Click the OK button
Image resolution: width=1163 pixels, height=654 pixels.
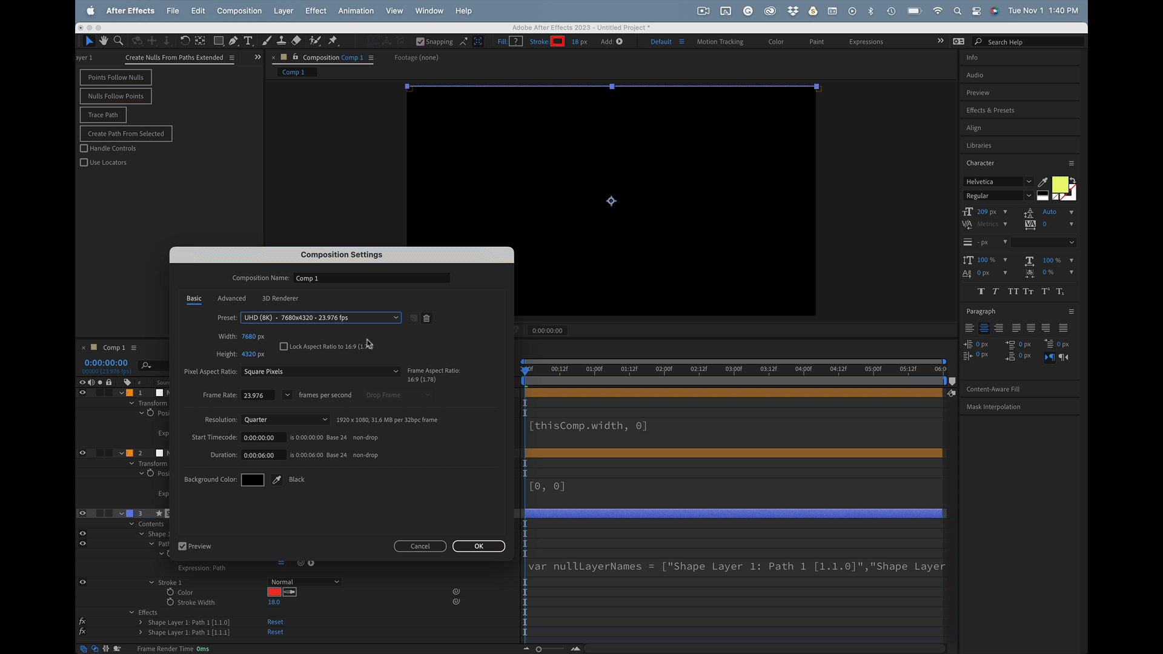pyautogui.click(x=479, y=546)
